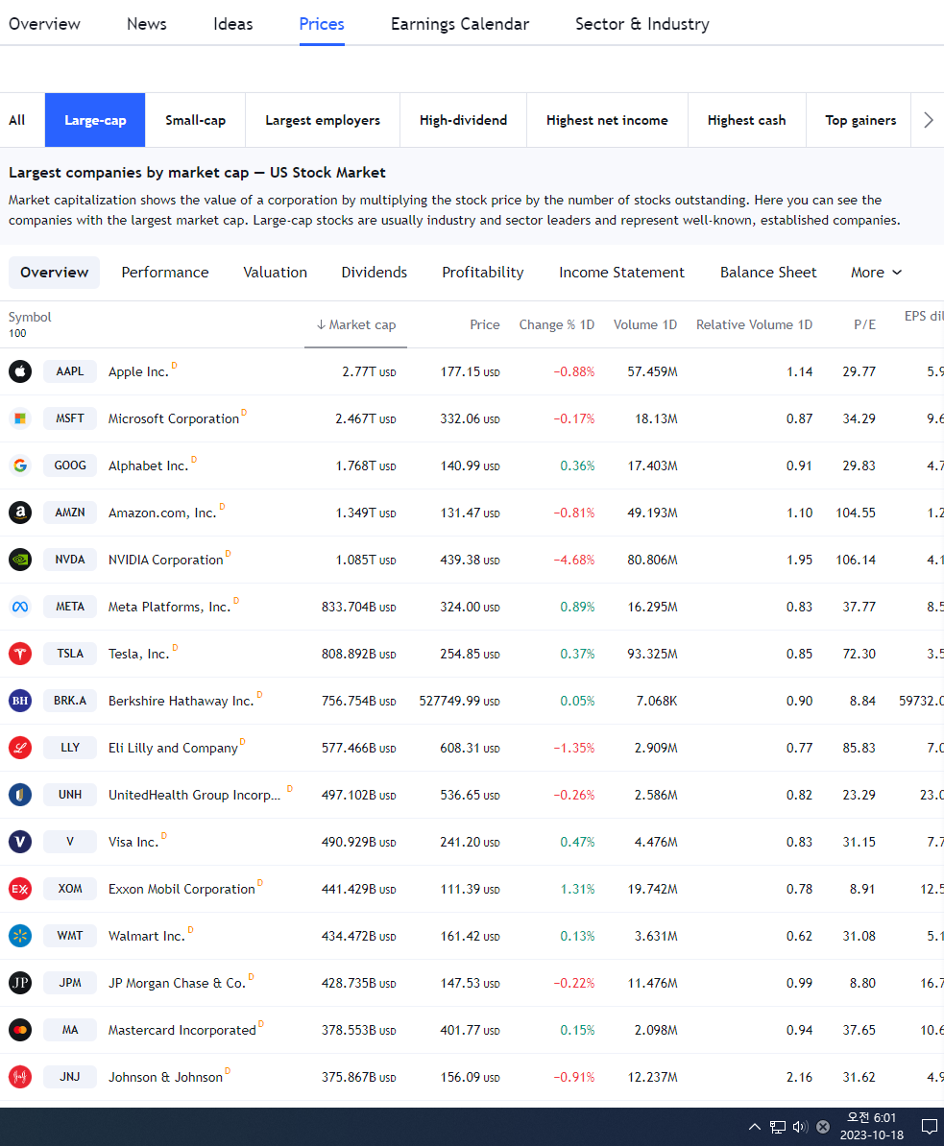Screen dimensions: 944x1146
Task: Open the Sector & Industry tab
Action: coord(642,23)
